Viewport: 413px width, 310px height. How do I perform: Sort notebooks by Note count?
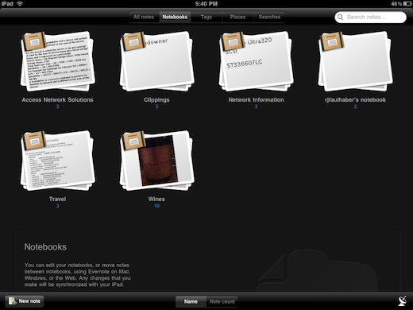click(222, 301)
